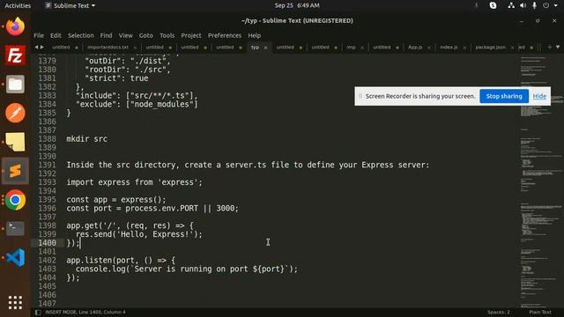564x317 pixels.
Task: Open Spaces: 2 indentation selector
Action: point(499,312)
